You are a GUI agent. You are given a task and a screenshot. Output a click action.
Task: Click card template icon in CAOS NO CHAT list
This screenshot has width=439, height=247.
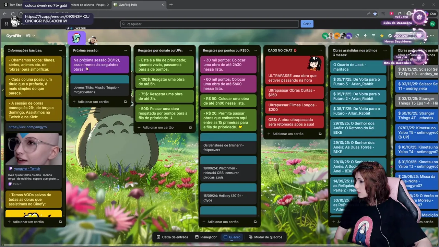coord(320,134)
